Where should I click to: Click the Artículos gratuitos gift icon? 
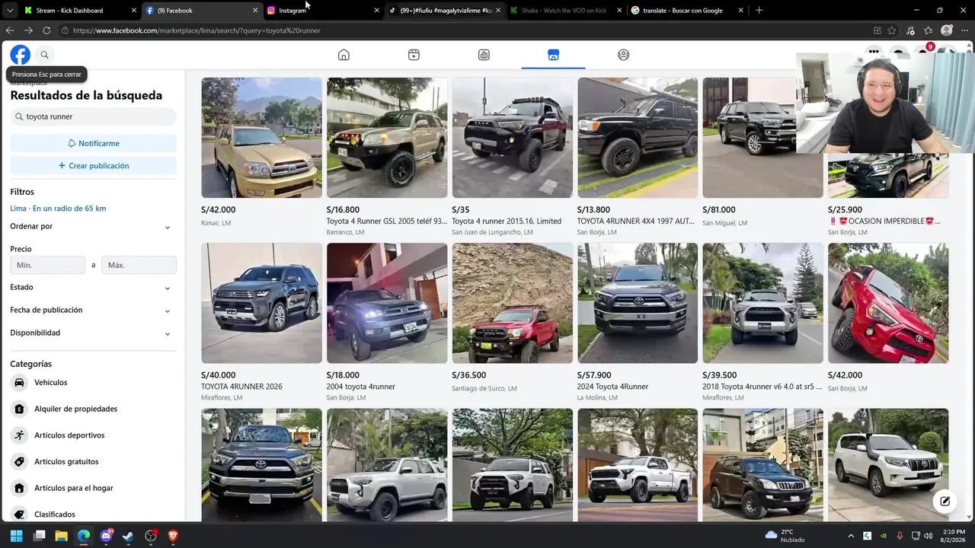click(x=19, y=461)
